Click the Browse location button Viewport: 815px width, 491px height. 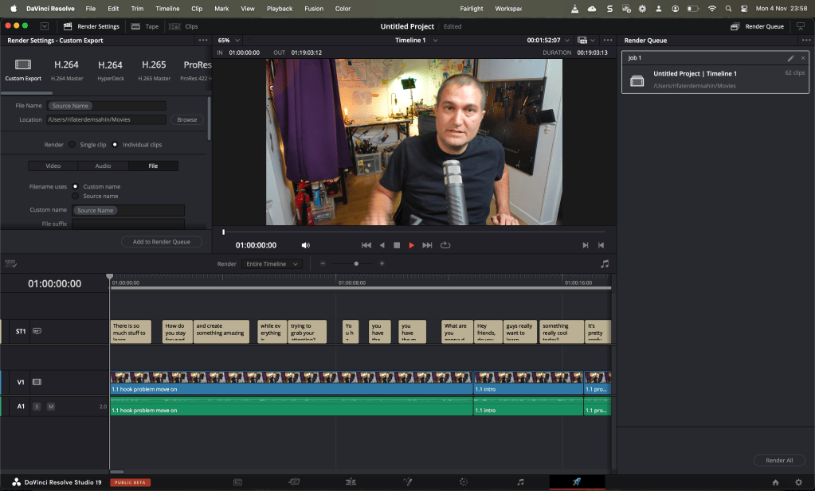click(x=187, y=120)
